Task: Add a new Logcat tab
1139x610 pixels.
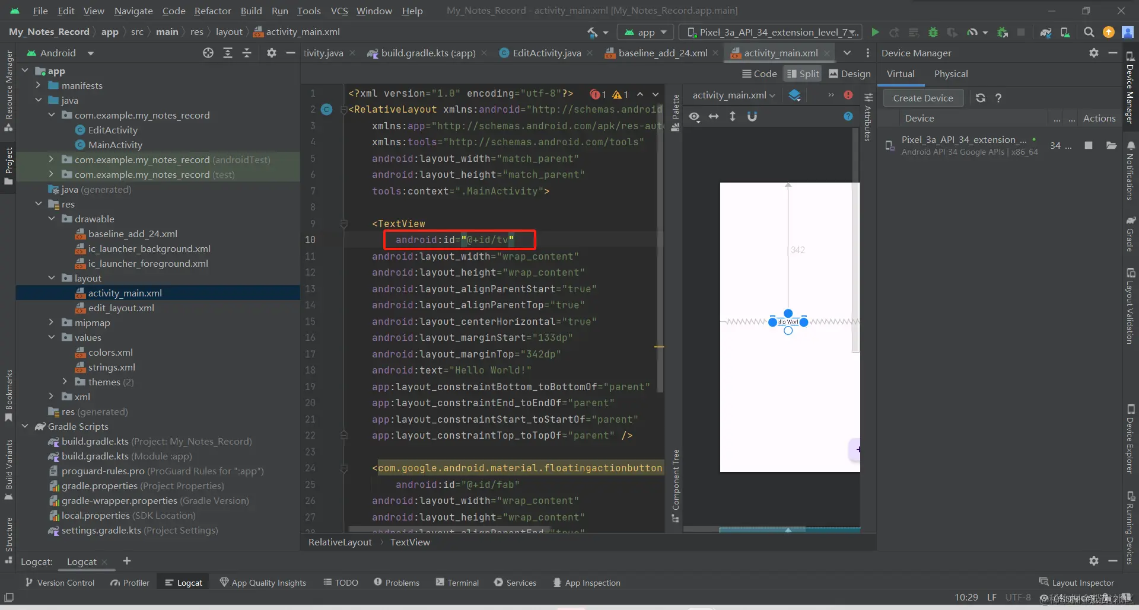Action: pyautogui.click(x=127, y=561)
